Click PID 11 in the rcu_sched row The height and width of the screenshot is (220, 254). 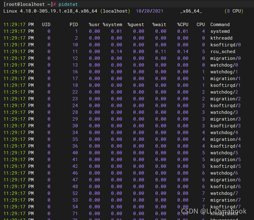tap(75, 51)
